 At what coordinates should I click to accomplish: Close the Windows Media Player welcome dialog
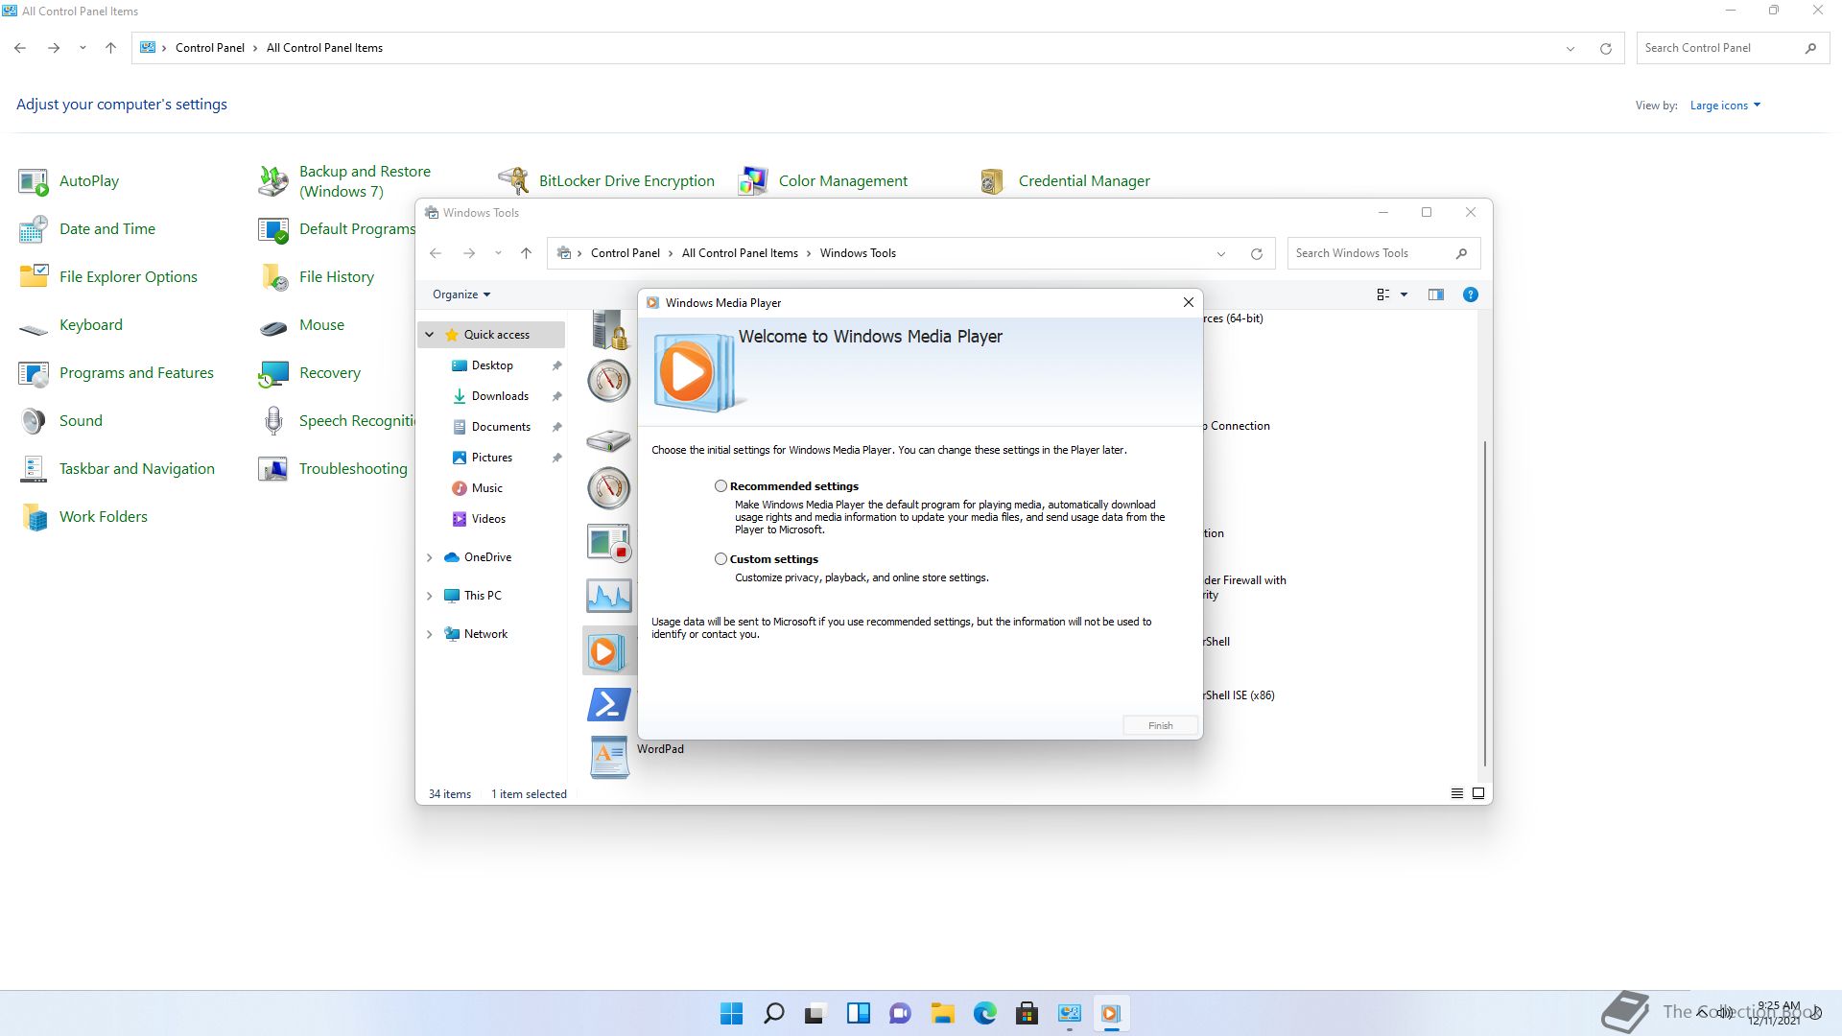pos(1188,302)
